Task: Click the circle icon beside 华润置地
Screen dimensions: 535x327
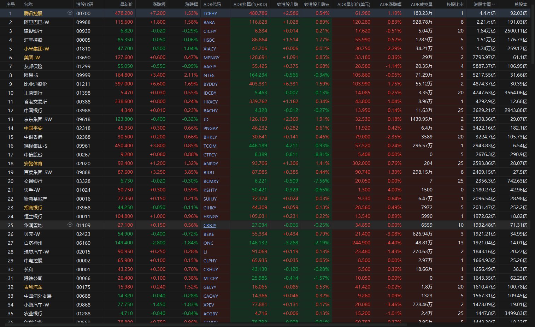Action: (70, 225)
